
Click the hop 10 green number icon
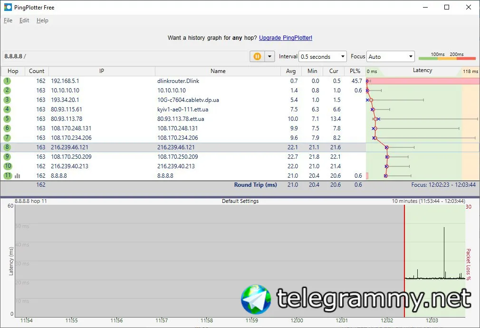[x=8, y=166]
